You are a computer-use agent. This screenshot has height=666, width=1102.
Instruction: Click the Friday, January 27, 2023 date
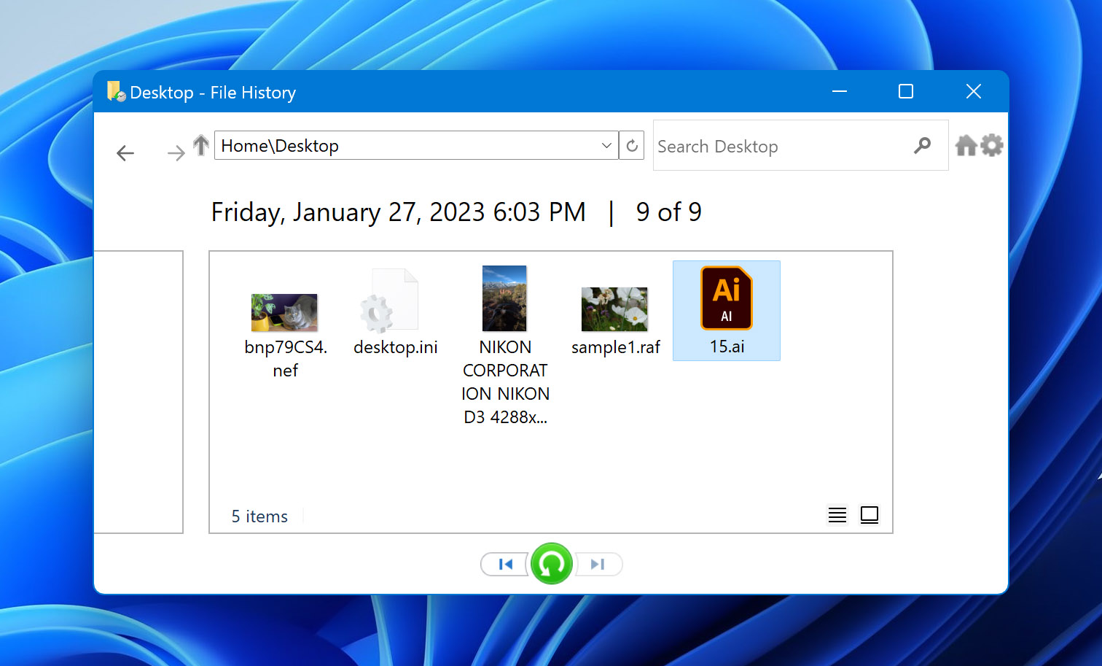[x=399, y=212]
